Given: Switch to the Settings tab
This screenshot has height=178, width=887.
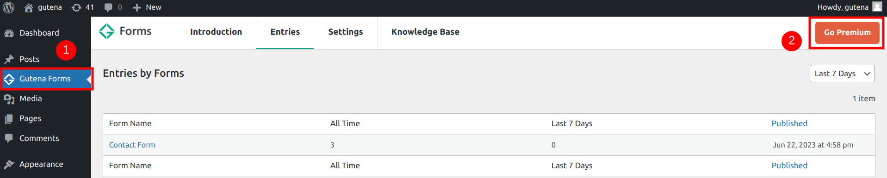Looking at the screenshot, I should [x=346, y=32].
